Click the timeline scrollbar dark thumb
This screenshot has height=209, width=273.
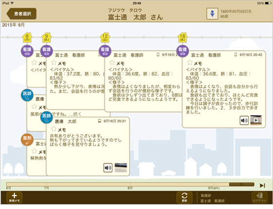(x=241, y=184)
